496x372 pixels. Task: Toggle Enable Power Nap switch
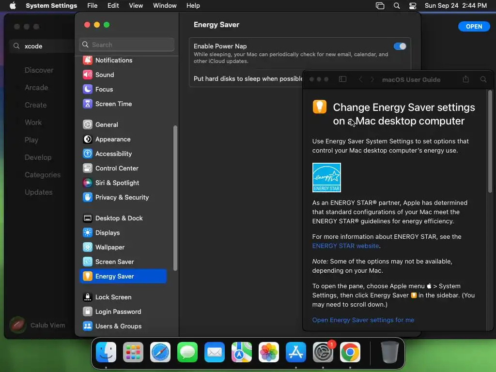(400, 46)
